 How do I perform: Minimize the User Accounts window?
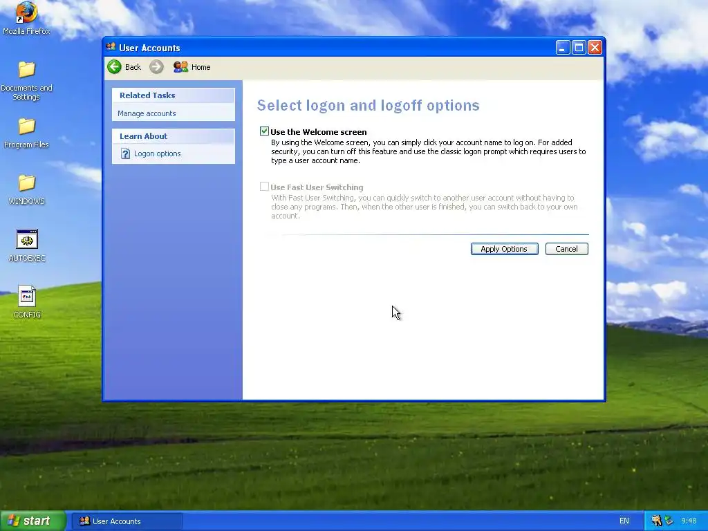(563, 48)
